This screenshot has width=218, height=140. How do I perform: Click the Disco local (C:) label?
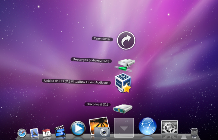click(x=97, y=104)
